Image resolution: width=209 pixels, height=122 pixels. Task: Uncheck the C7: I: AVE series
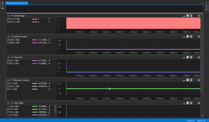tap(8, 109)
